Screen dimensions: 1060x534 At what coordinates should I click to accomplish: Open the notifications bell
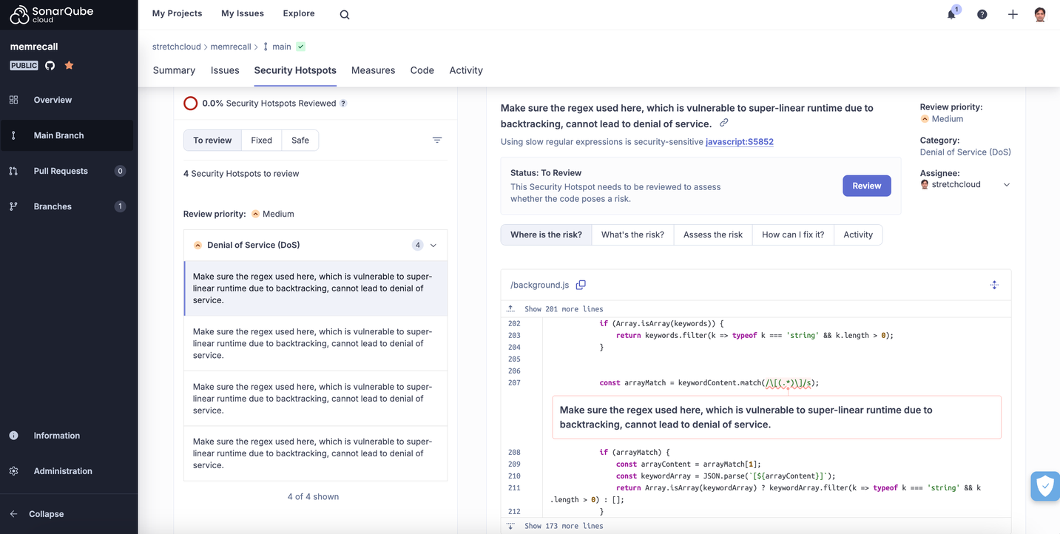point(951,14)
